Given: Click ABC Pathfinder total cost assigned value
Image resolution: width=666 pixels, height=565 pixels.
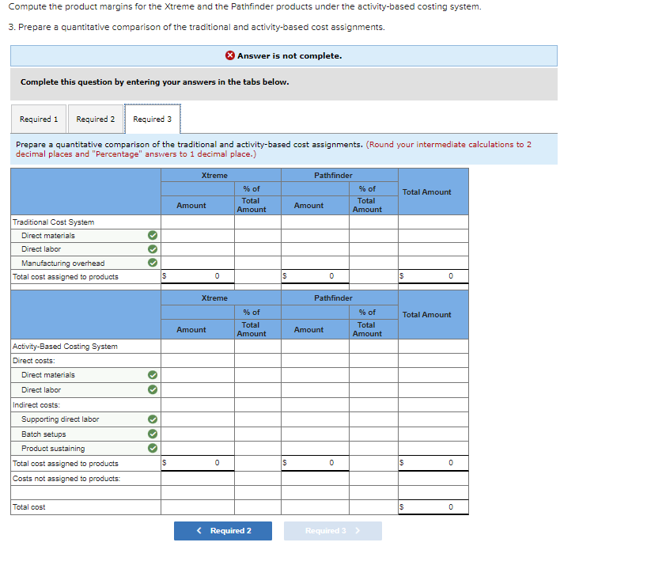Looking at the screenshot, I should (315, 463).
